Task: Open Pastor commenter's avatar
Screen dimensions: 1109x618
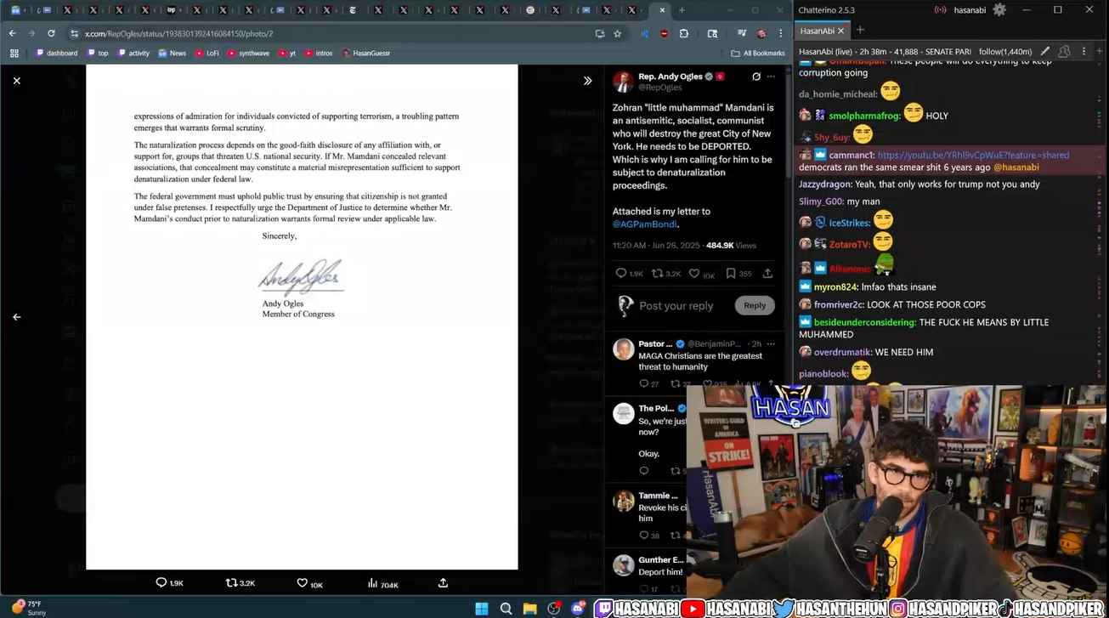Action: point(624,349)
